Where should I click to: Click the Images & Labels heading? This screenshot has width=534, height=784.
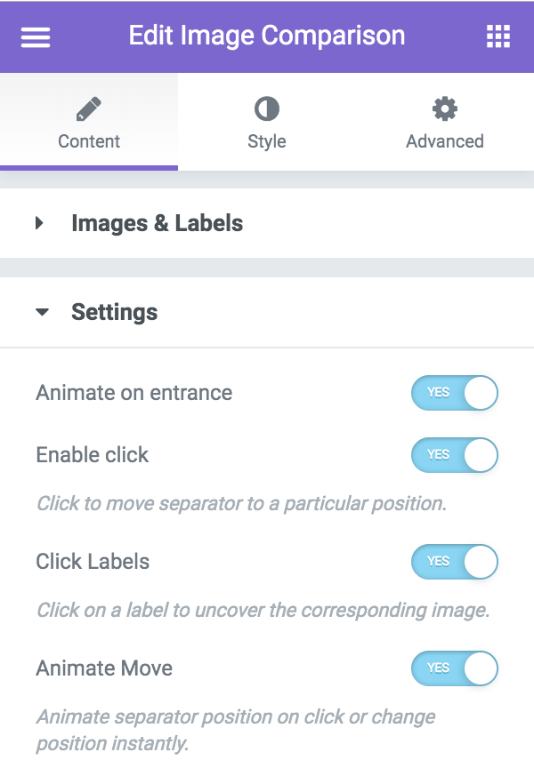pyautogui.click(x=158, y=223)
